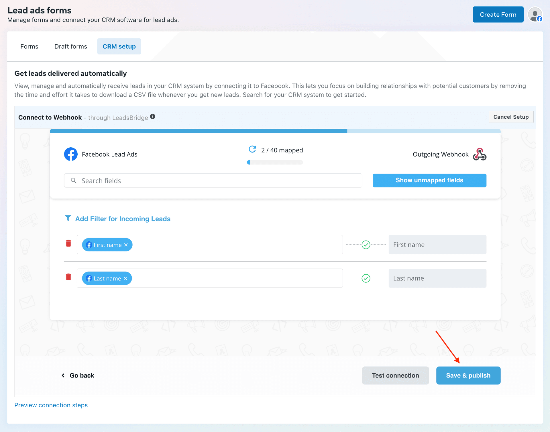Delete the Last name mapping row via trash icon
The width and height of the screenshot is (550, 432).
pyautogui.click(x=68, y=277)
